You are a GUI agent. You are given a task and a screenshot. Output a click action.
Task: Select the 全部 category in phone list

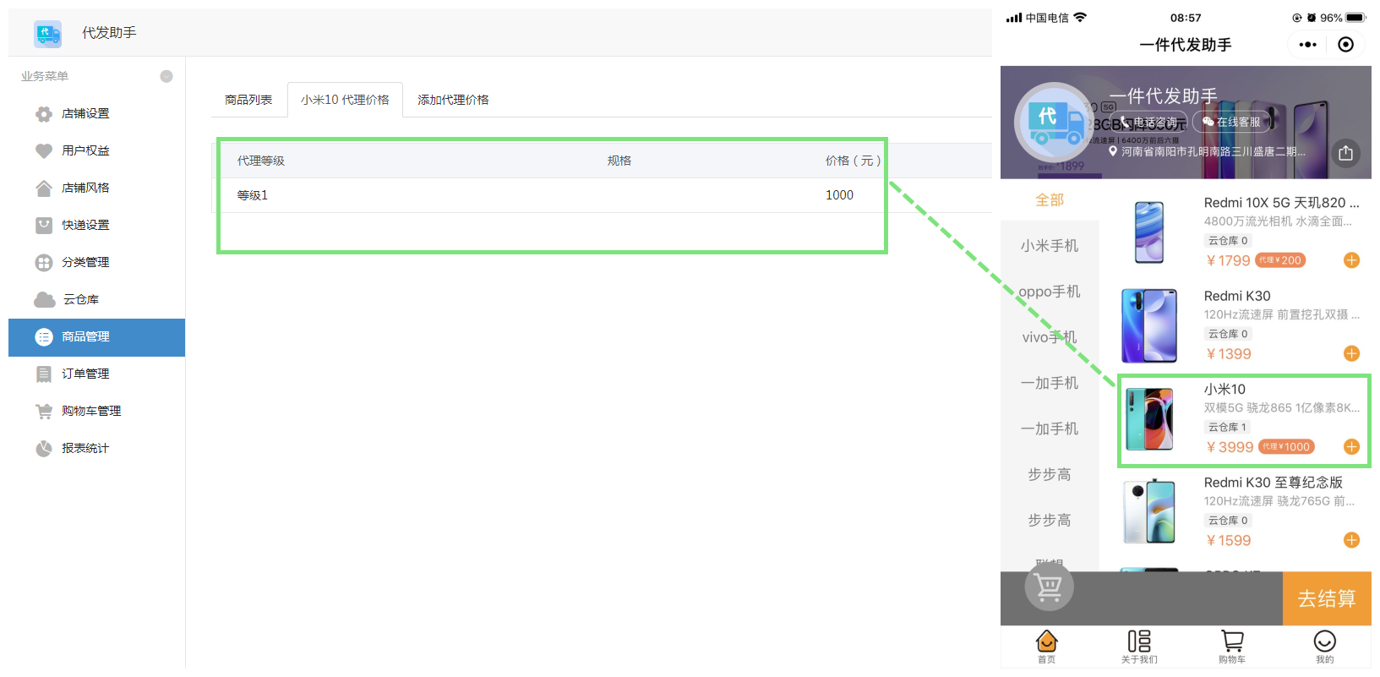[1050, 200]
